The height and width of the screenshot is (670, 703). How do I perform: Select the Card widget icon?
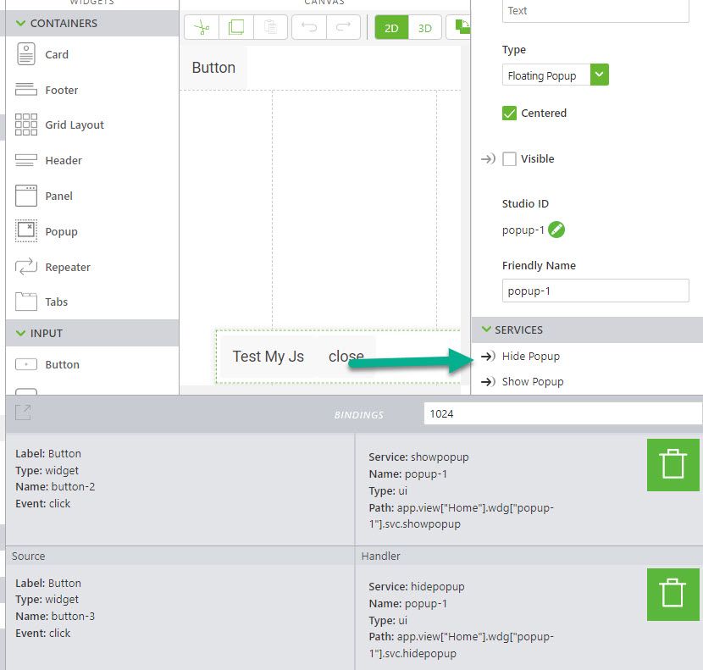point(26,54)
